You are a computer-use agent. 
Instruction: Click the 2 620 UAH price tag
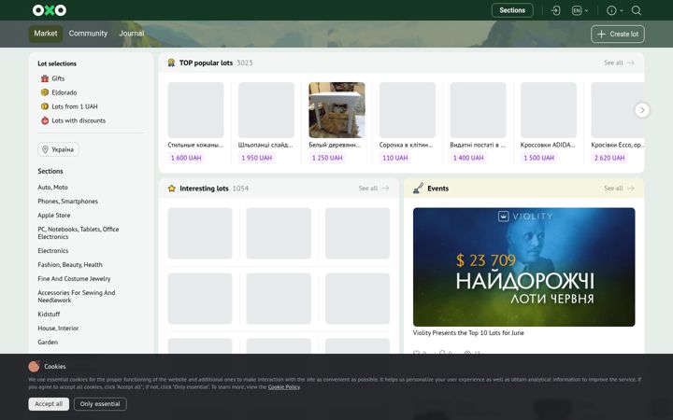coord(609,158)
